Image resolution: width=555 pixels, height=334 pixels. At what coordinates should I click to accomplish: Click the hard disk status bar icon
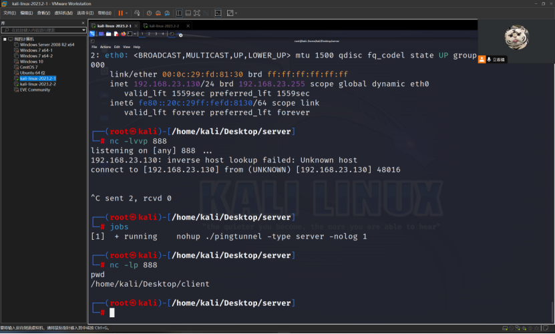tap(505, 328)
